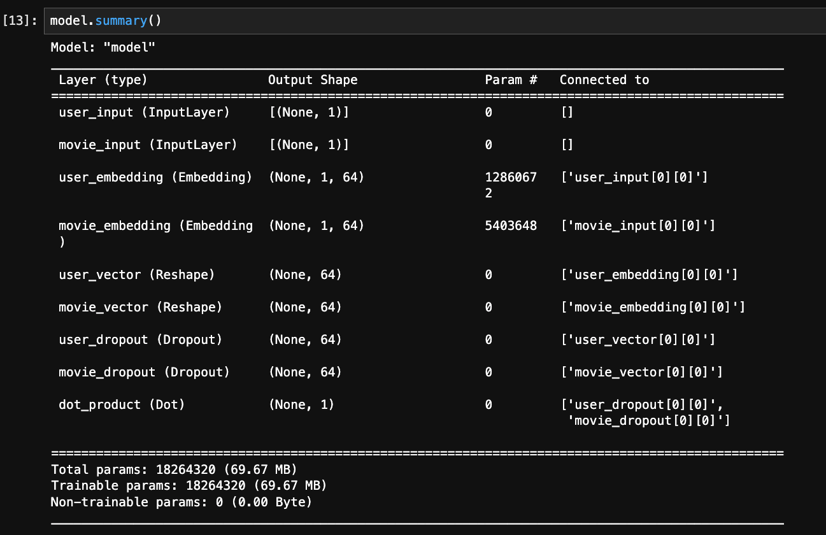Click the movie_embedding param count 5403648
Viewport: 826px width, 535px height.
tap(511, 226)
